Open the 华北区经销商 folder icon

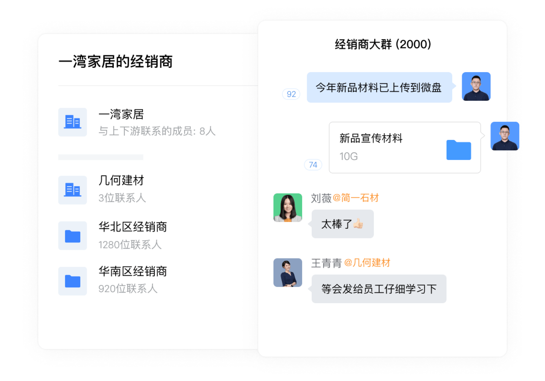[x=72, y=236]
